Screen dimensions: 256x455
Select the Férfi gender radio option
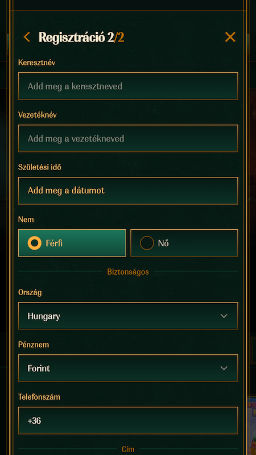[x=72, y=243]
